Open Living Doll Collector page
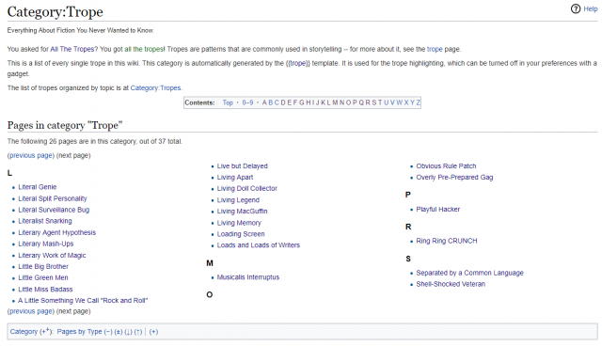Image resolution: width=602 pixels, height=346 pixels. coord(246,188)
